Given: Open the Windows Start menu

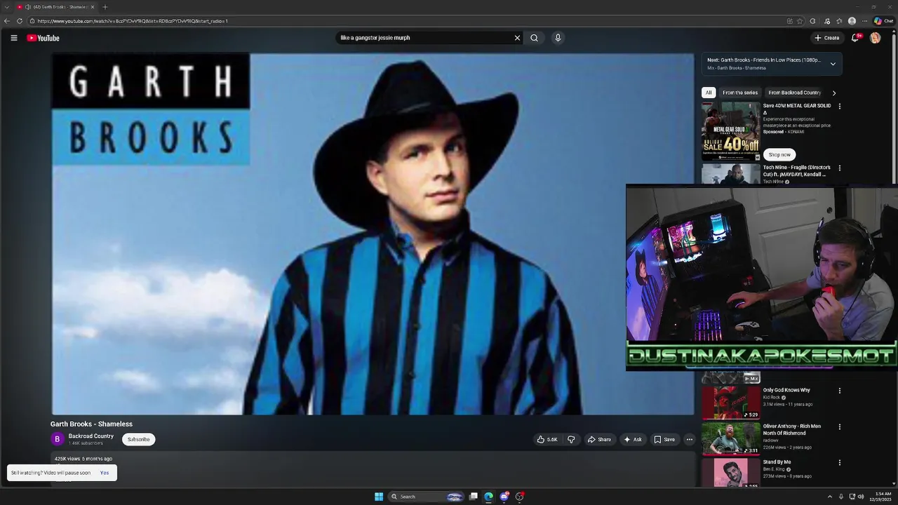Looking at the screenshot, I should (379, 497).
